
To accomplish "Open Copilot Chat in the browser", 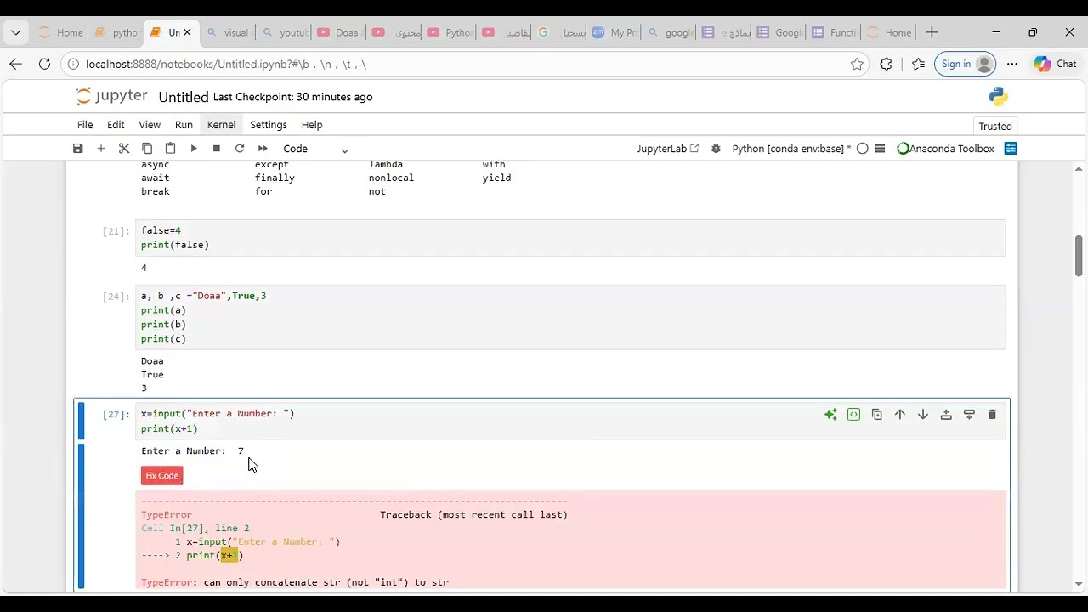I will tap(1055, 64).
